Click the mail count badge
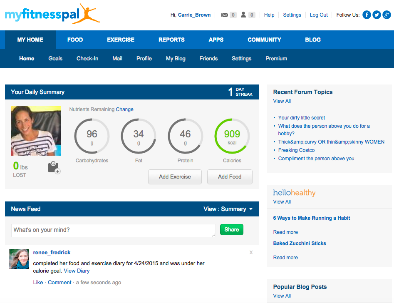This screenshot has width=394, height=303. click(x=233, y=15)
